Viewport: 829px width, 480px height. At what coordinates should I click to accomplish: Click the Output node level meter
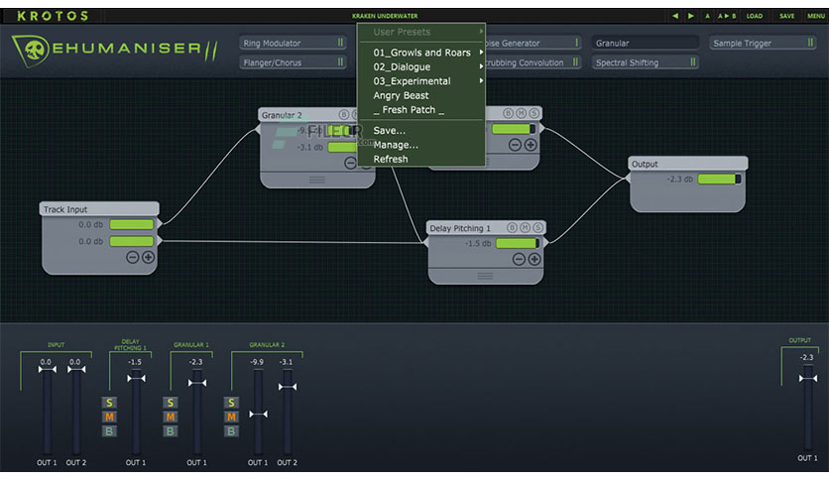(720, 180)
